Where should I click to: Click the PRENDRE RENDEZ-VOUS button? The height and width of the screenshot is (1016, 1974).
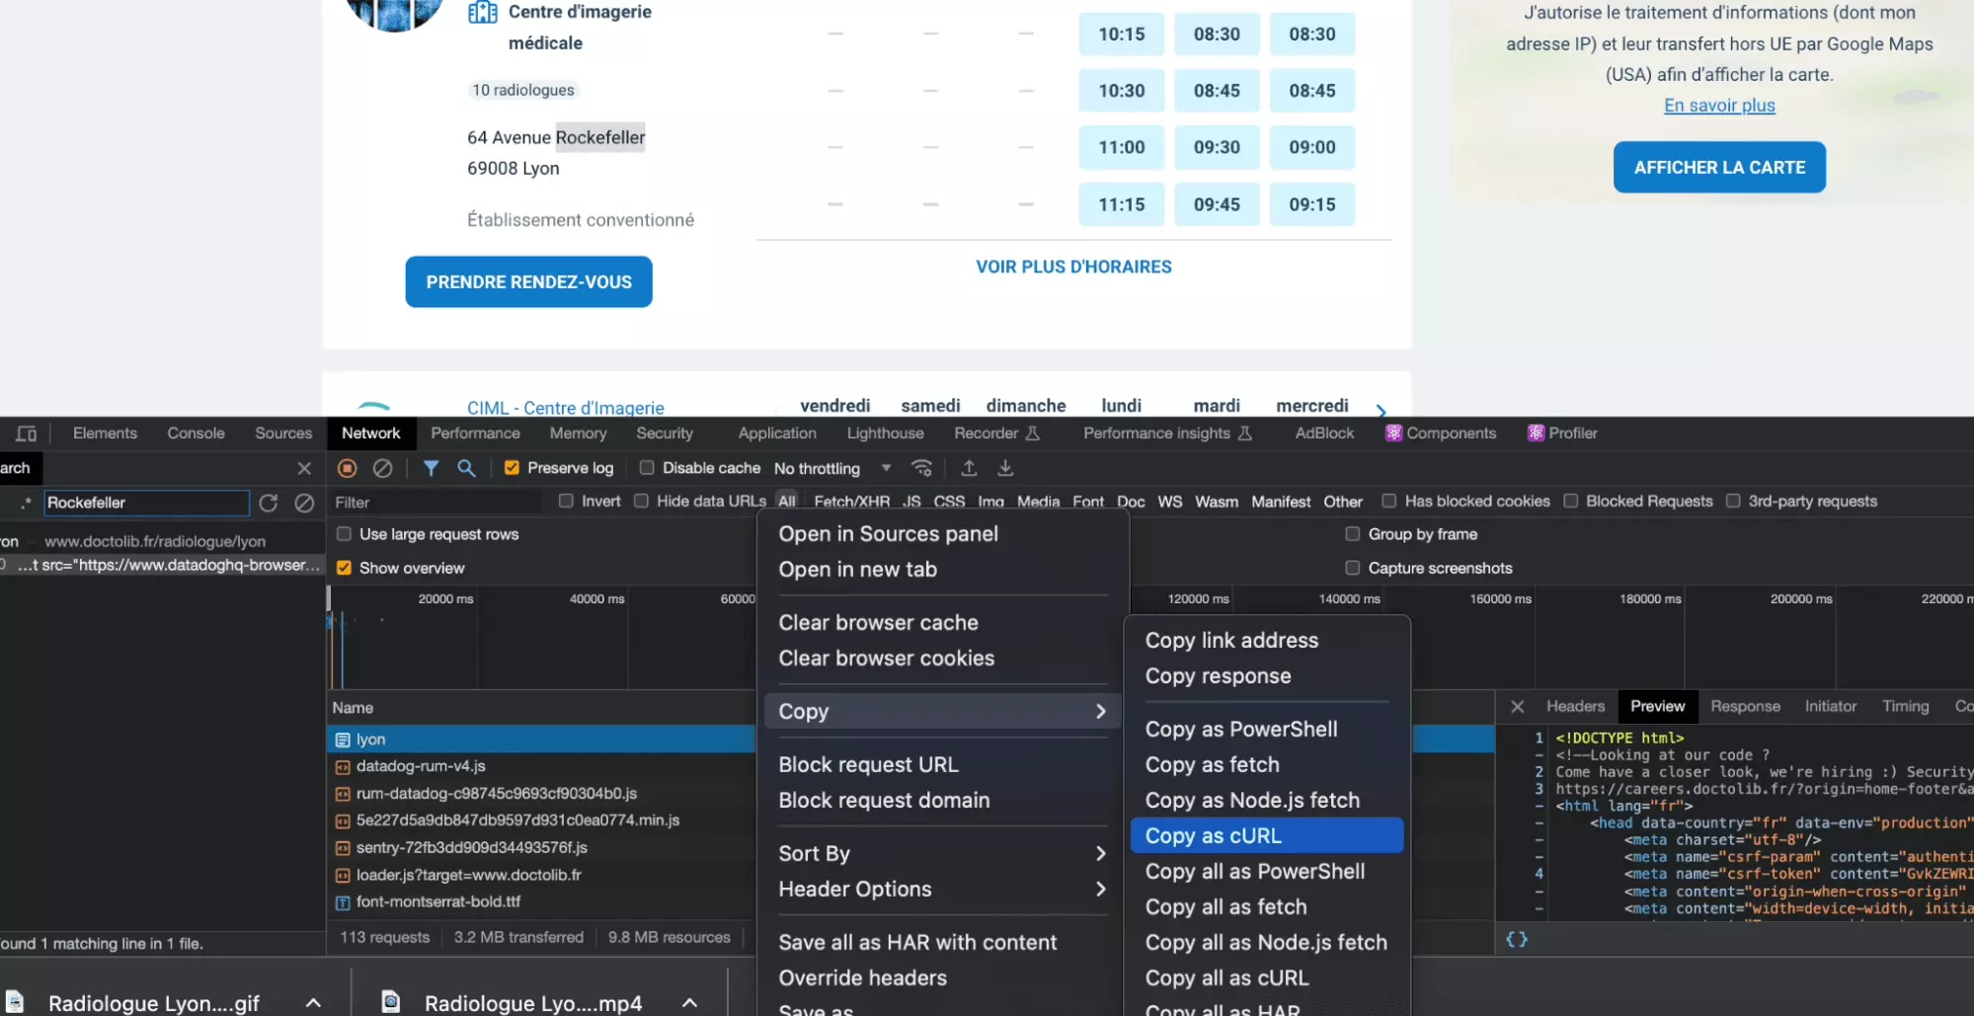coord(528,282)
